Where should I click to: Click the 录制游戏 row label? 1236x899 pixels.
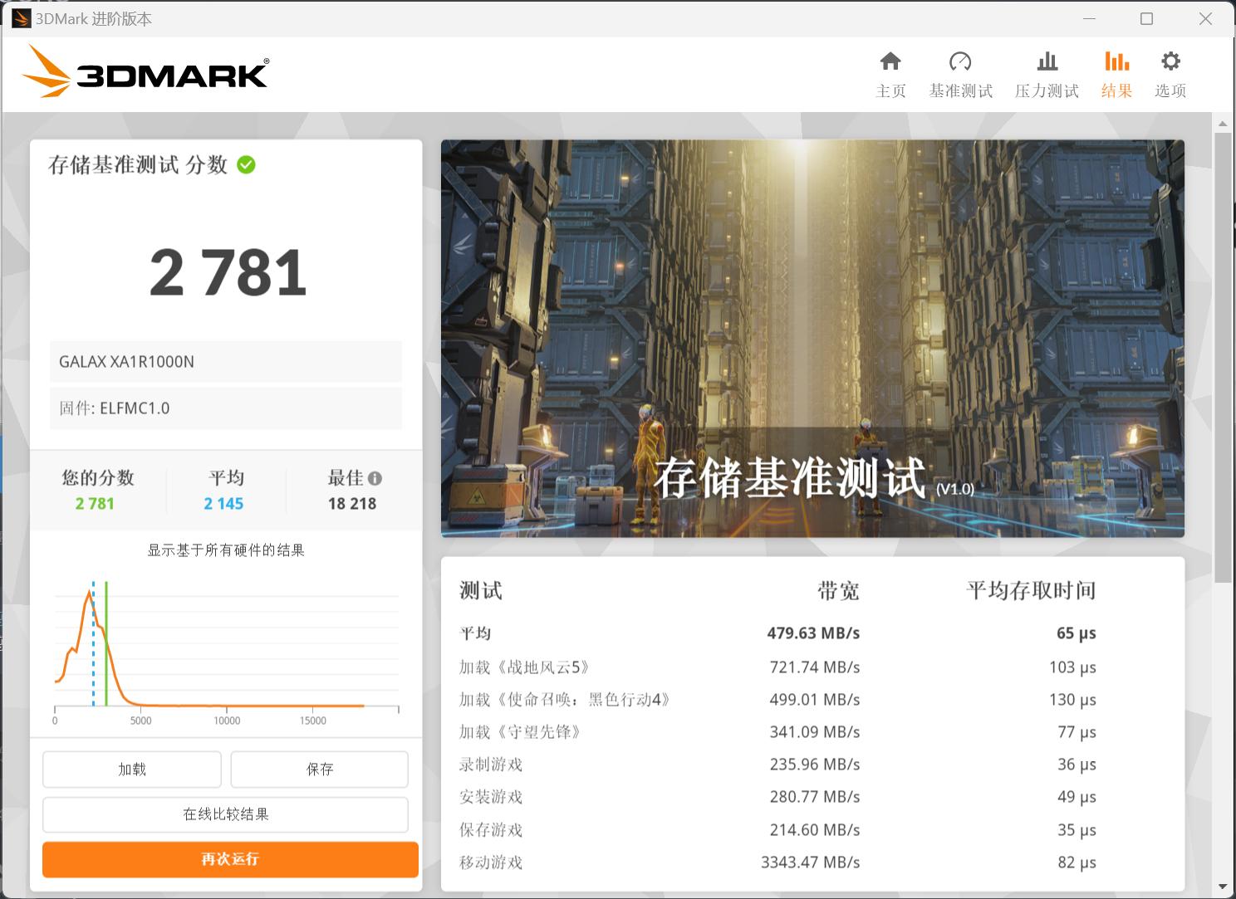pos(491,765)
